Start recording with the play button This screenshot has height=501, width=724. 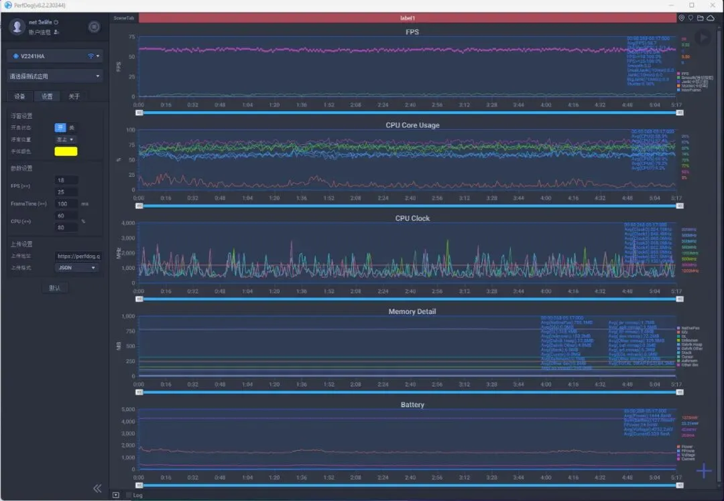(x=703, y=38)
